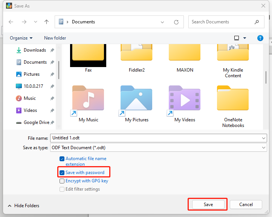The image size is (272, 217).
Task: Expand the File name dropdown arrow
Action: [x=263, y=138]
